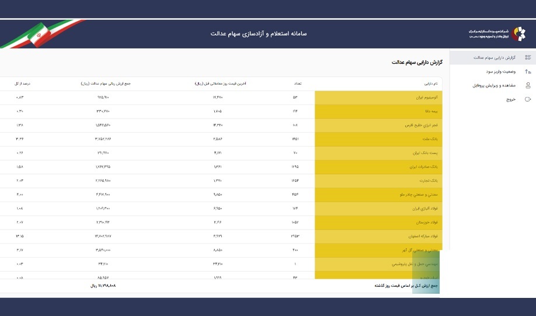
Task: Open گزارش دارایی سهام عدالت menu item
Action: click(490, 57)
